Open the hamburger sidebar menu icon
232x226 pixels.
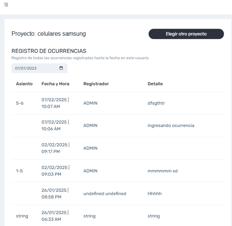tap(6, 4)
